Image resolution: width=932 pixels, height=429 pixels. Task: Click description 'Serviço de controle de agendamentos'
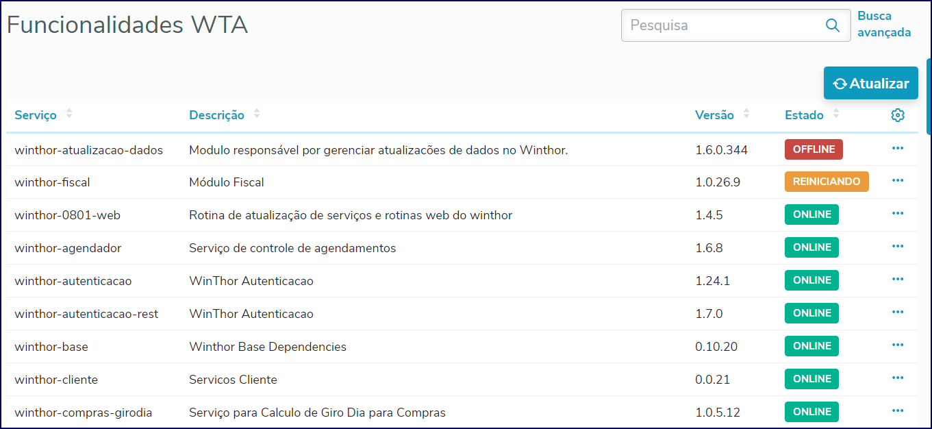coord(292,248)
